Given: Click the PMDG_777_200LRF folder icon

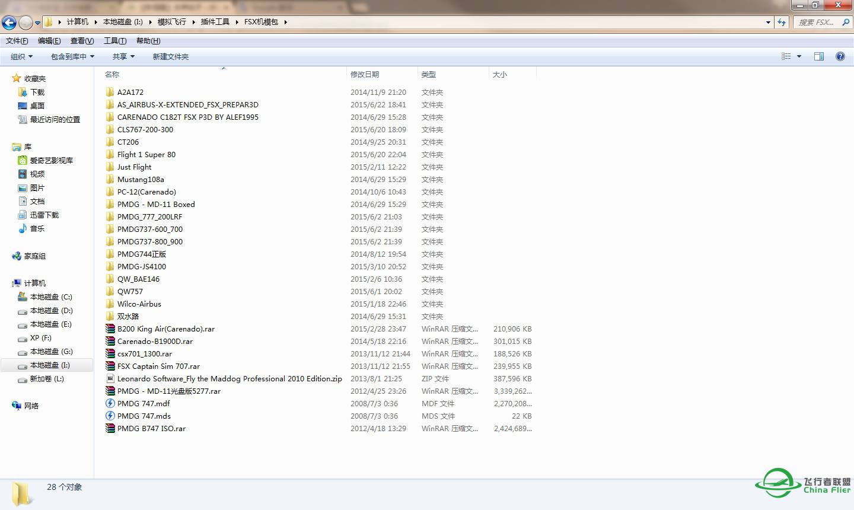Looking at the screenshot, I should pos(110,217).
